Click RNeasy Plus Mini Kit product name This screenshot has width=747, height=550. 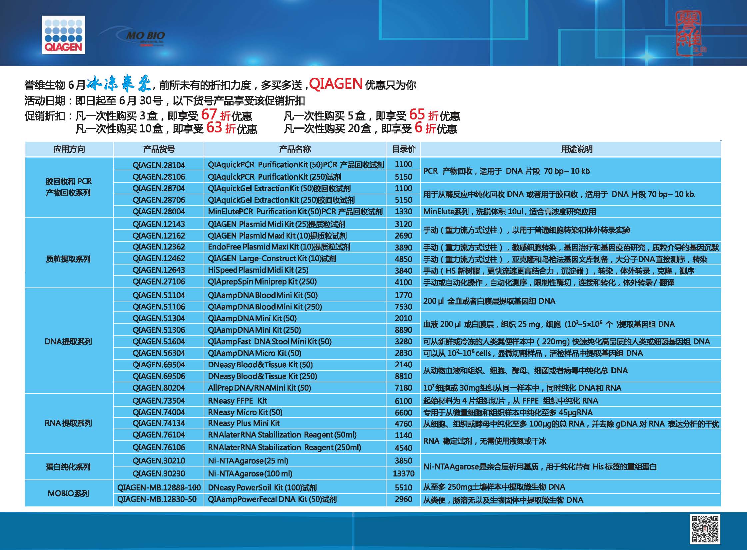(x=244, y=423)
